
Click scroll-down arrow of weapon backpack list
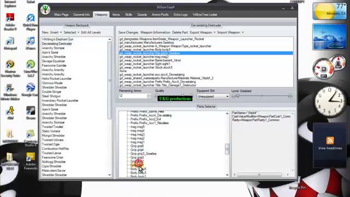click(x=109, y=175)
